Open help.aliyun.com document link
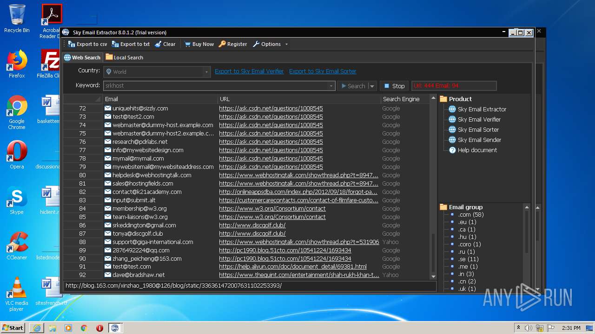This screenshot has height=334, width=595. pos(293,266)
